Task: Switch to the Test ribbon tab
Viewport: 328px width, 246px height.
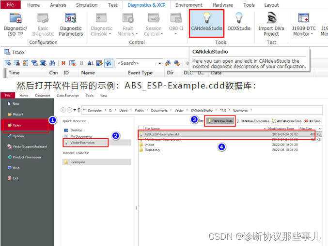Action: (112, 5)
